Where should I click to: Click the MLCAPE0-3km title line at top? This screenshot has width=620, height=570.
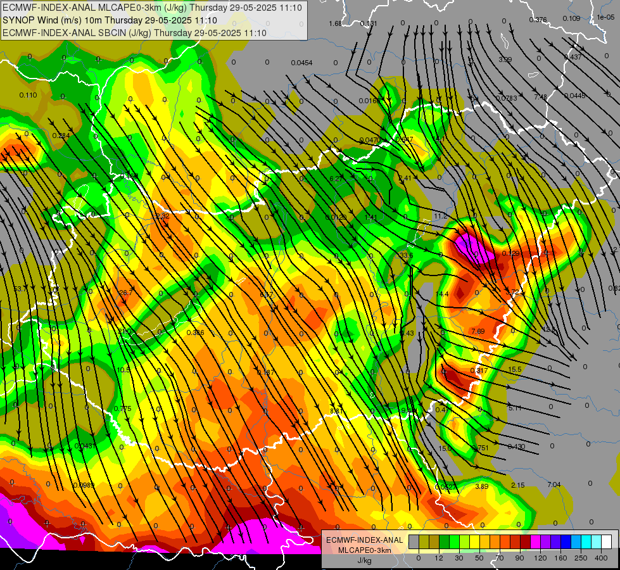(152, 8)
